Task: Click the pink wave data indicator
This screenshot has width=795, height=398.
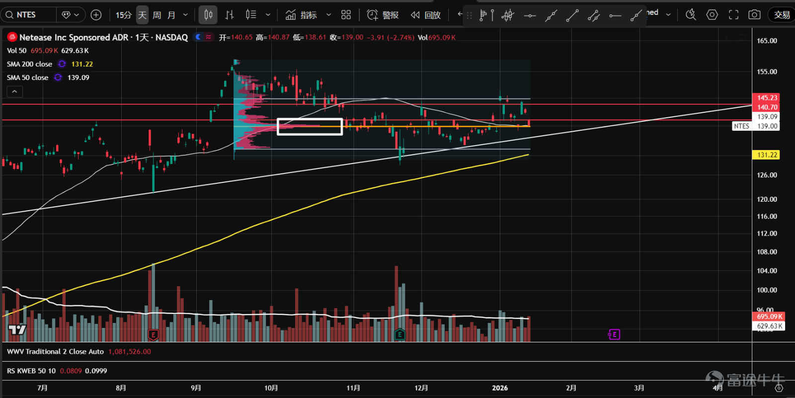Action: [x=209, y=37]
